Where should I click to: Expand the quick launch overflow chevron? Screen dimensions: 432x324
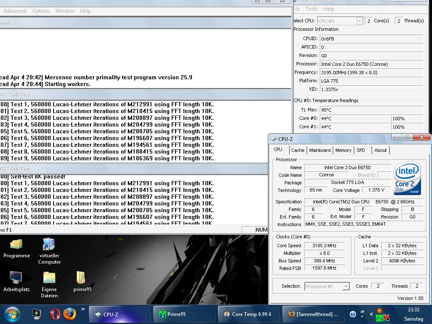coord(83,309)
